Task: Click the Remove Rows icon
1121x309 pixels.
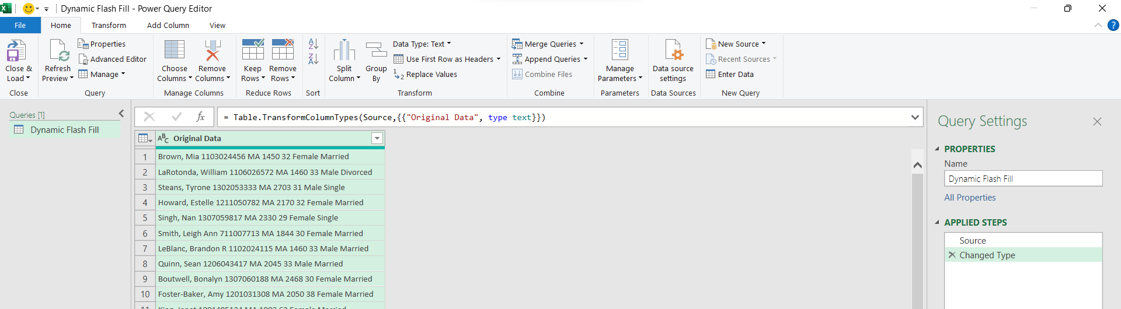Action: [x=283, y=50]
